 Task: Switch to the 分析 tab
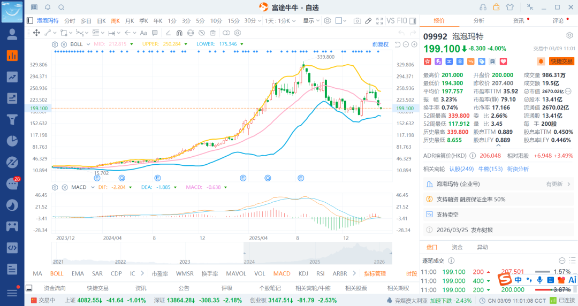(478, 21)
